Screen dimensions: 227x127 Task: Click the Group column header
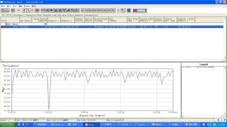[x=10, y=20]
